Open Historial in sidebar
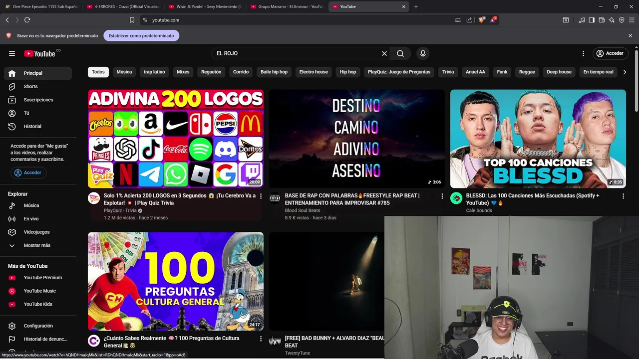The width and height of the screenshot is (639, 359). click(x=38, y=126)
